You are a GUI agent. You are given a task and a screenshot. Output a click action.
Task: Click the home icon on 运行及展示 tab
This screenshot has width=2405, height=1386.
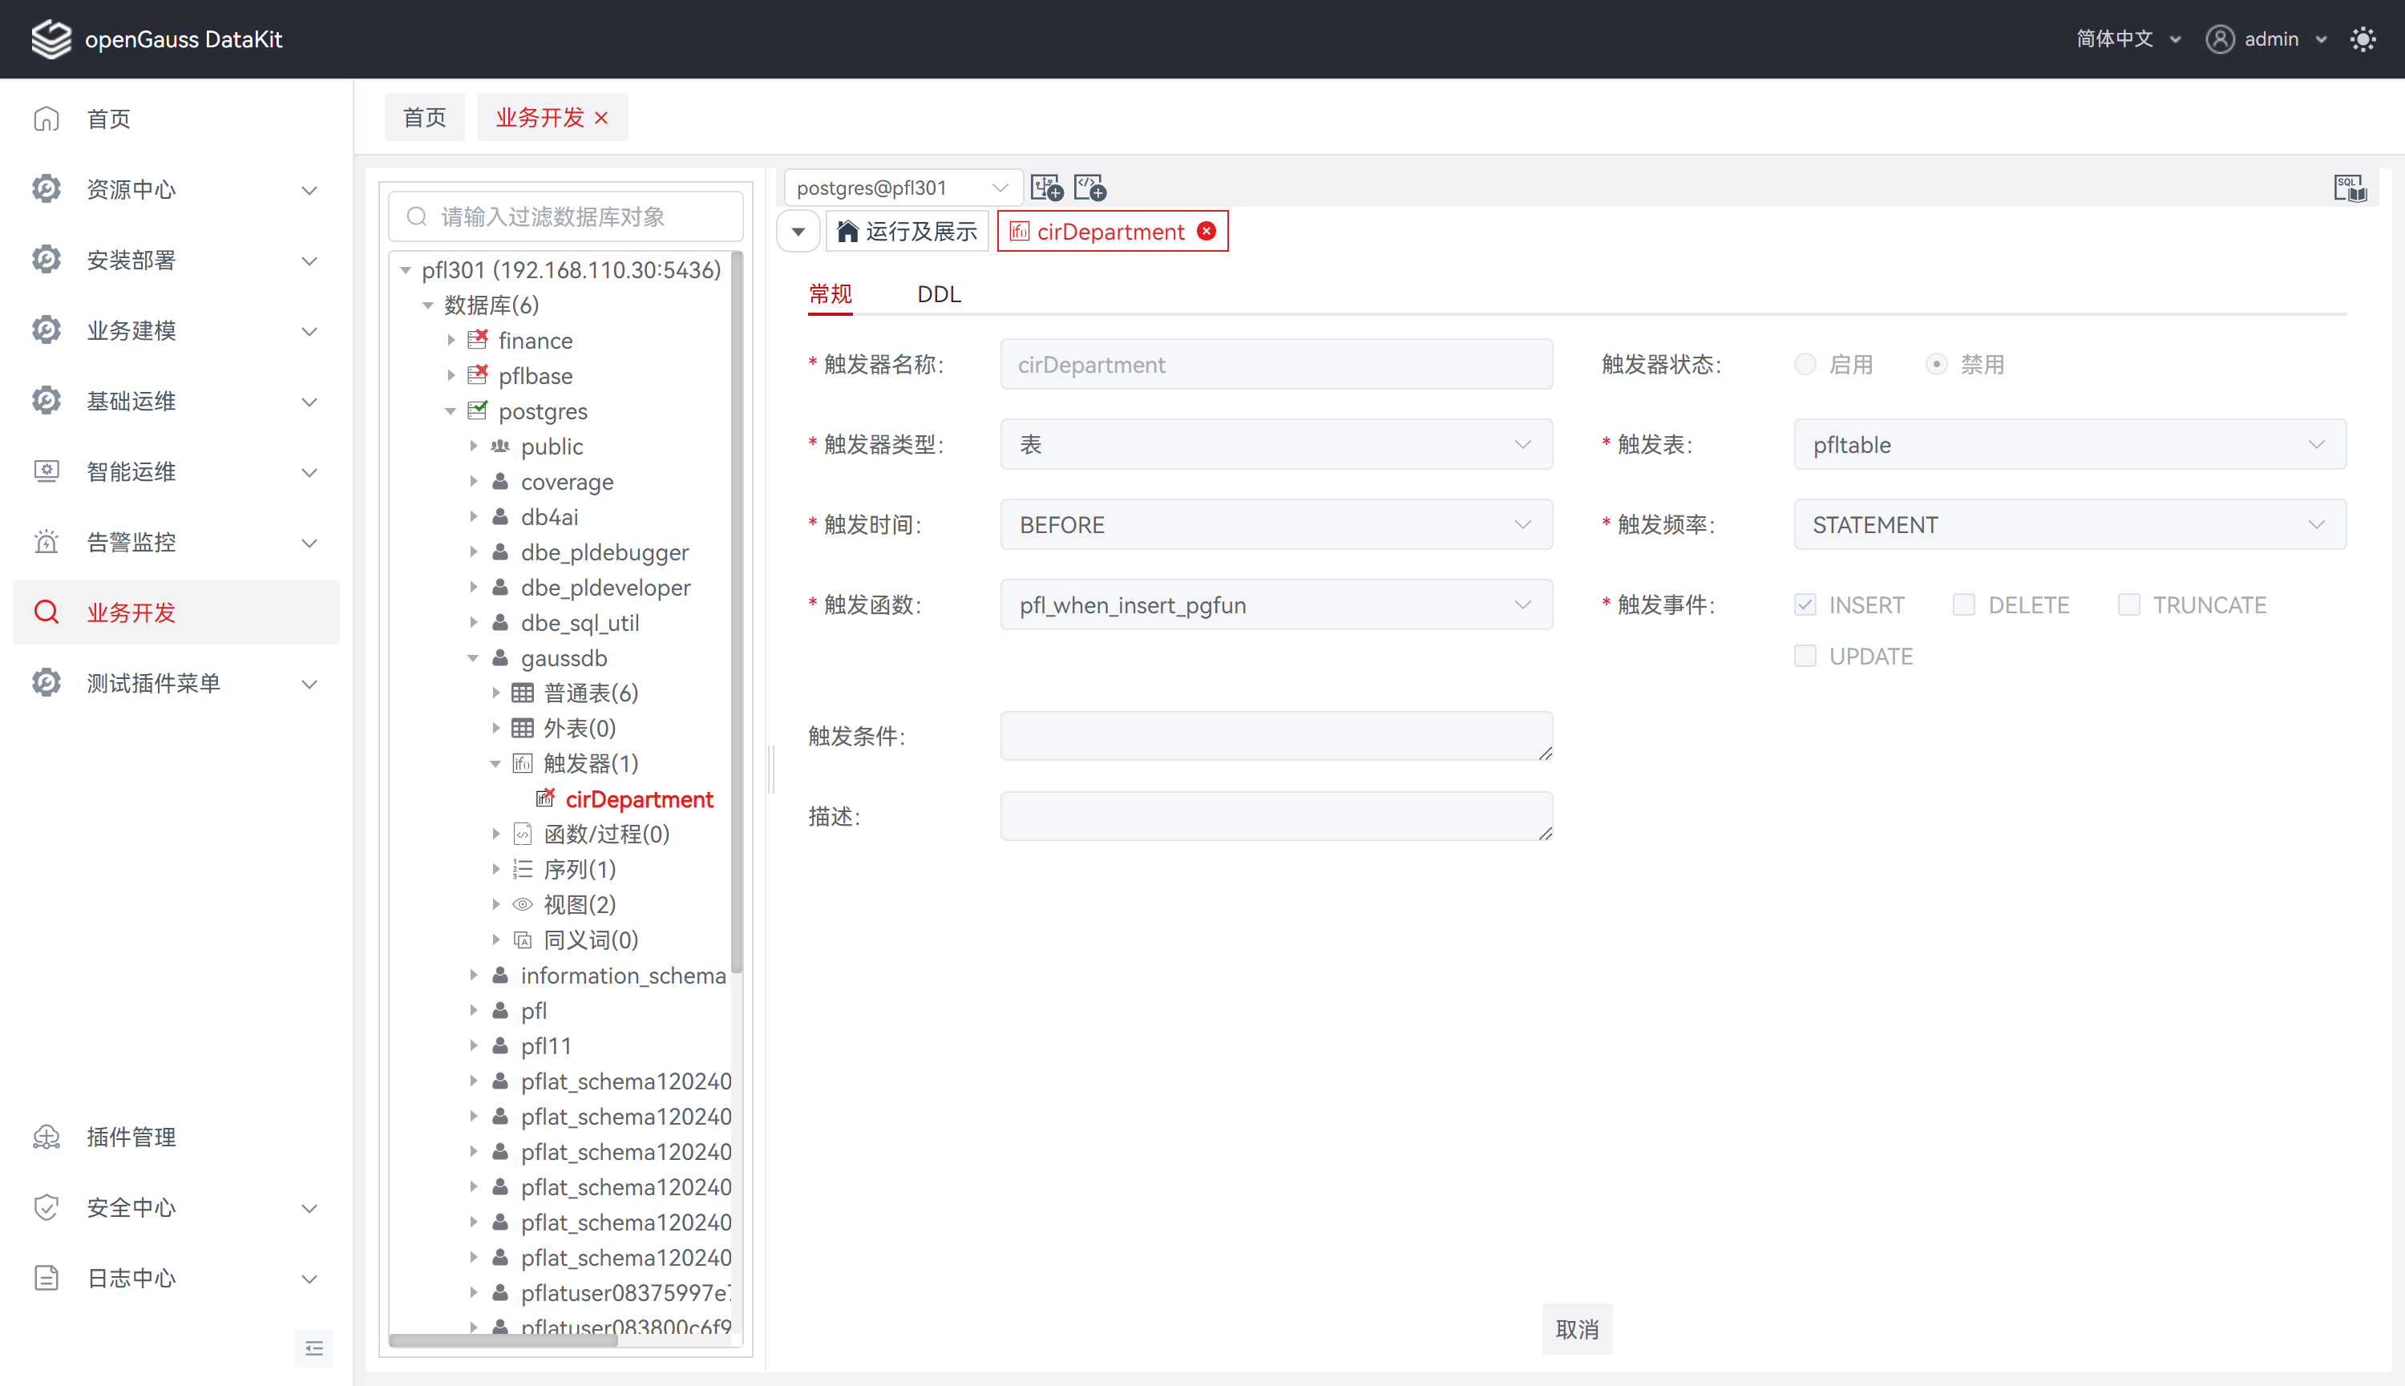click(847, 232)
